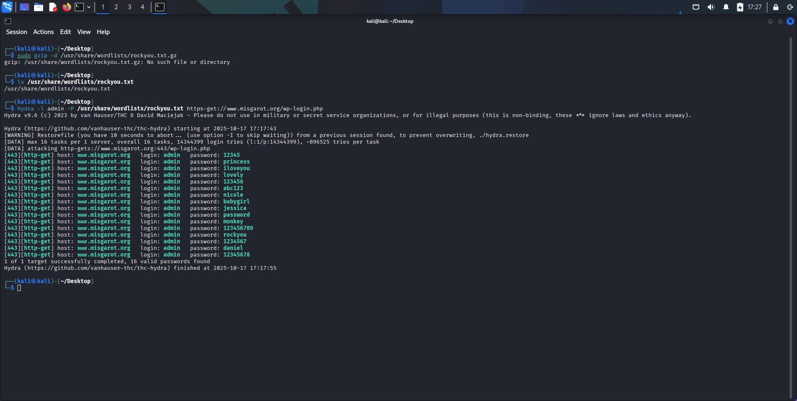The height and width of the screenshot is (401, 797).
Task: Click the hydra target URL 'https-get://www.misgarot.org/wp-login.php'
Action: (255, 109)
